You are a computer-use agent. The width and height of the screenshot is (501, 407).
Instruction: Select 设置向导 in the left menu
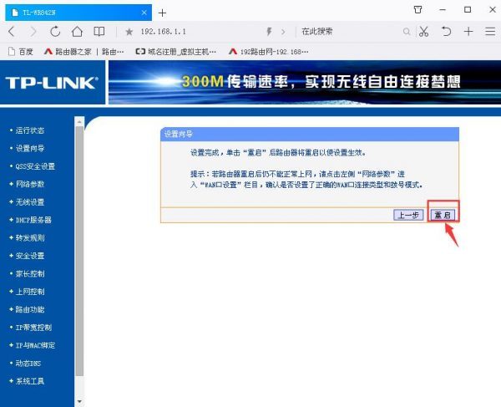(x=29, y=148)
